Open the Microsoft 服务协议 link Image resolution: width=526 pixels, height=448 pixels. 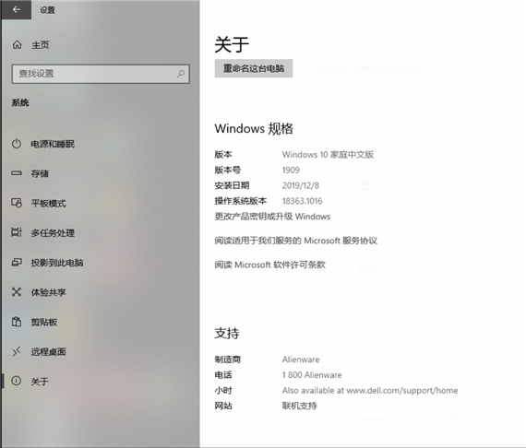(296, 241)
